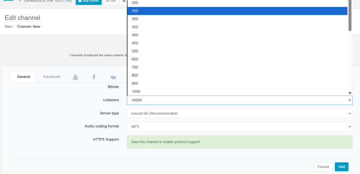This screenshot has width=360, height=174.
Task: Select the 200 listeners option
Action: (237, 3)
